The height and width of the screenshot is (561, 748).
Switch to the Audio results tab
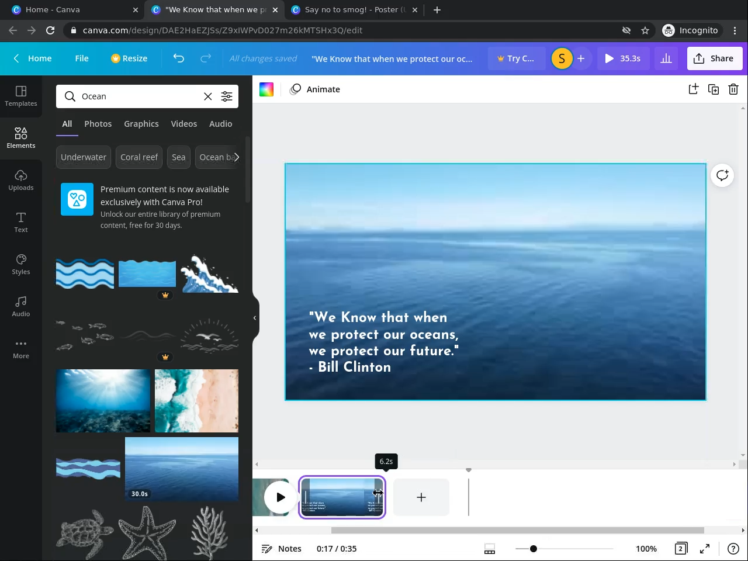tap(221, 124)
